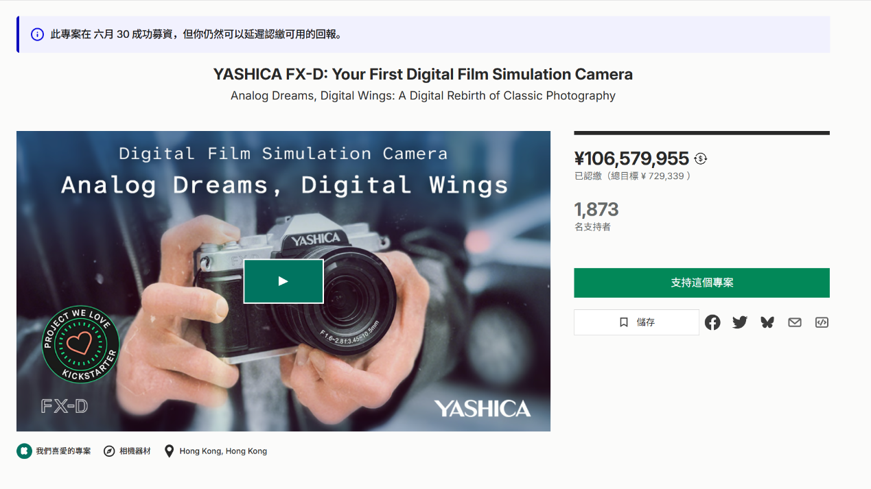Click the 支持這個專案 green button
Image resolution: width=871 pixels, height=489 pixels.
(x=701, y=283)
